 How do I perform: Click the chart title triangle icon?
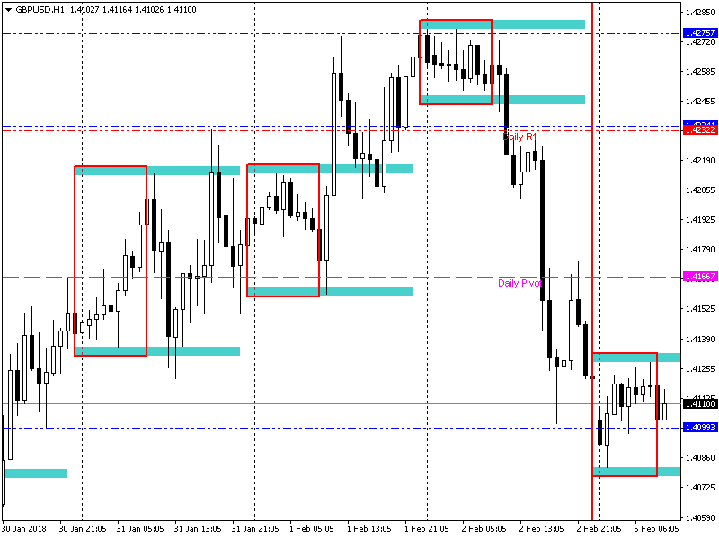coord(8,9)
